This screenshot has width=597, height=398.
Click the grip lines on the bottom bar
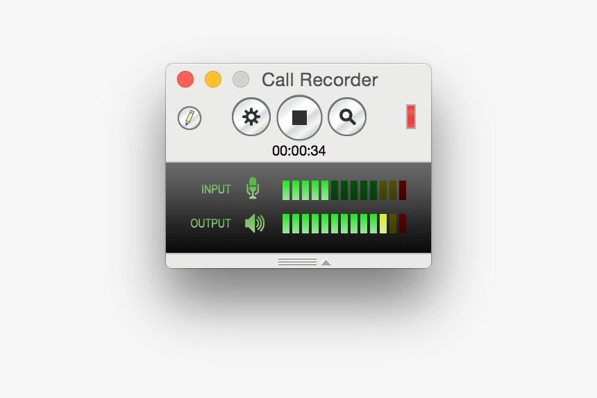click(297, 262)
